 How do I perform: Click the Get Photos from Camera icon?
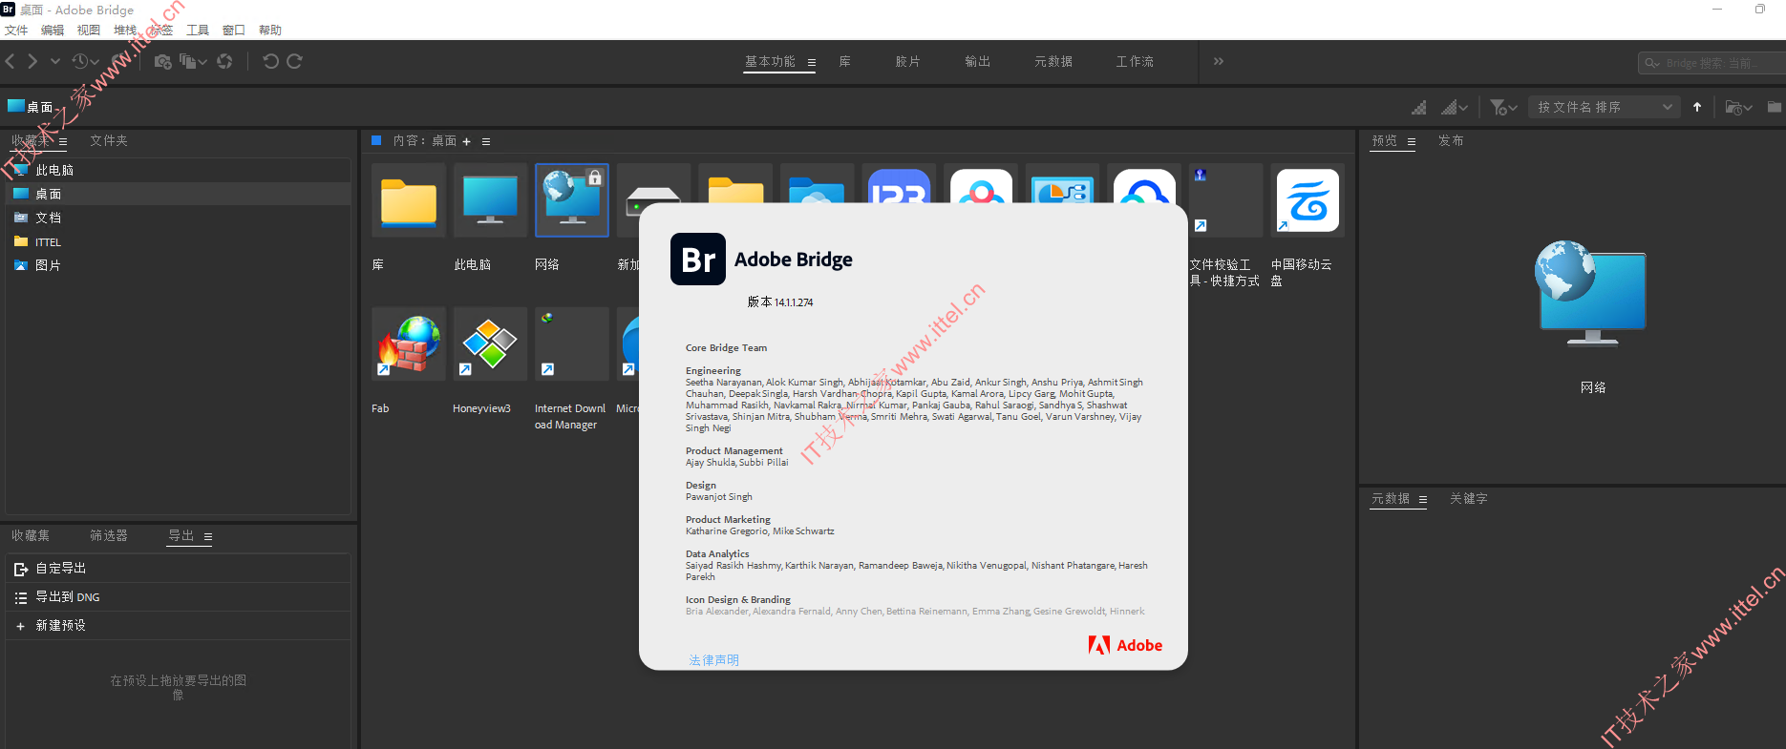click(x=162, y=61)
